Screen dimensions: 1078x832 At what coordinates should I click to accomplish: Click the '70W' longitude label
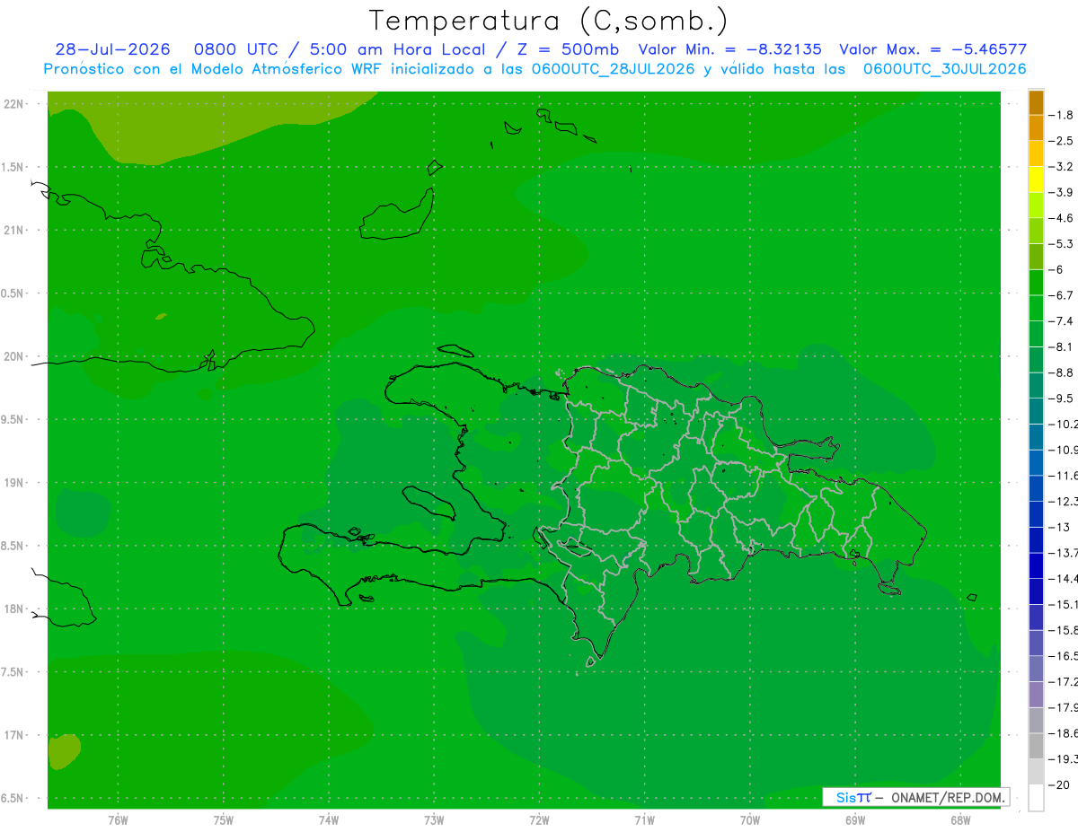pyautogui.click(x=750, y=820)
